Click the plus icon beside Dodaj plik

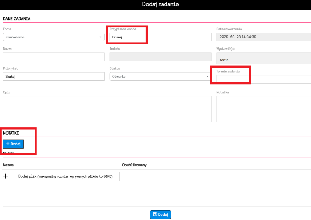(x=5, y=176)
